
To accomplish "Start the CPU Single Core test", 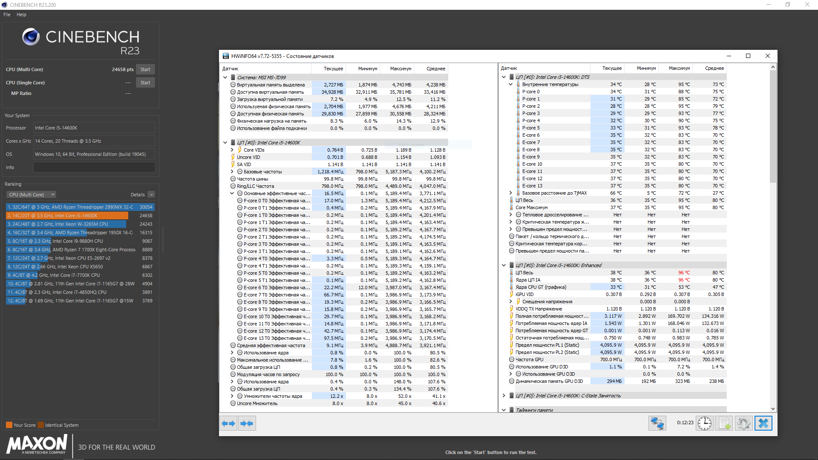I will tap(145, 83).
